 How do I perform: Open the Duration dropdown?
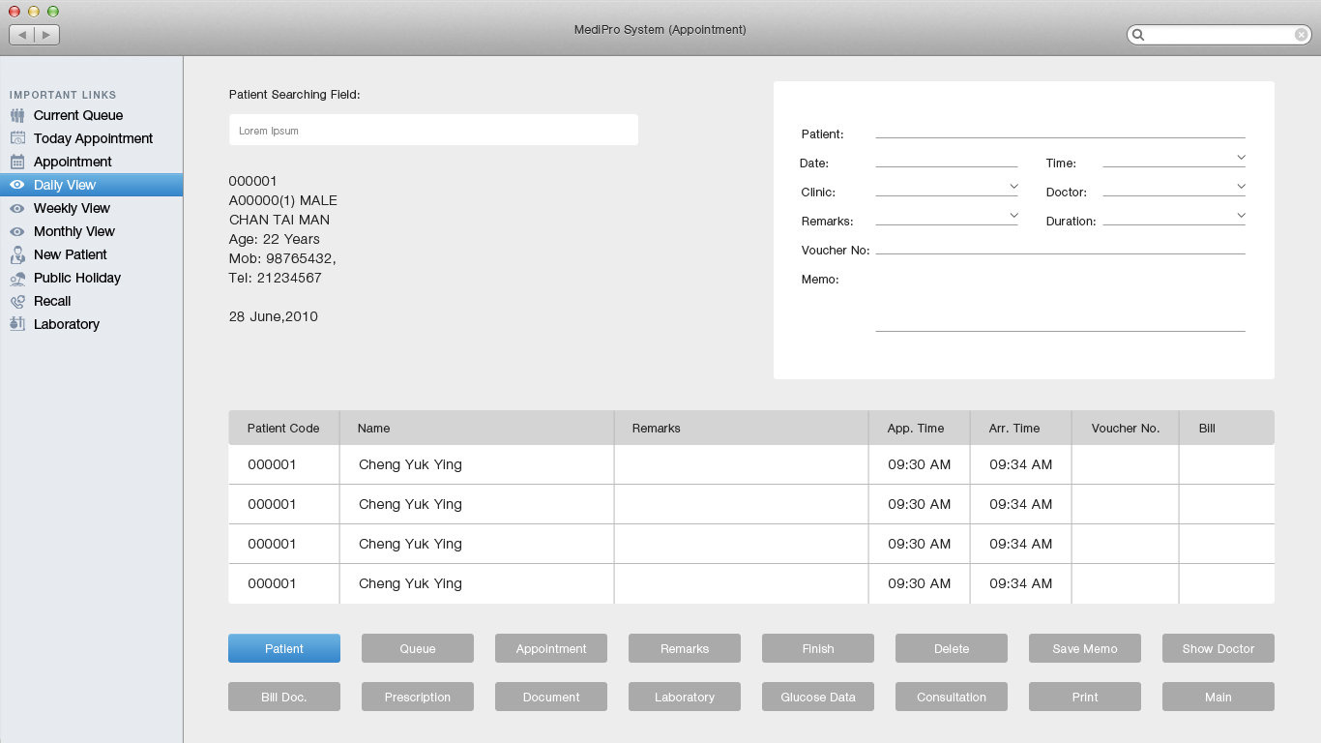pyautogui.click(x=1241, y=215)
